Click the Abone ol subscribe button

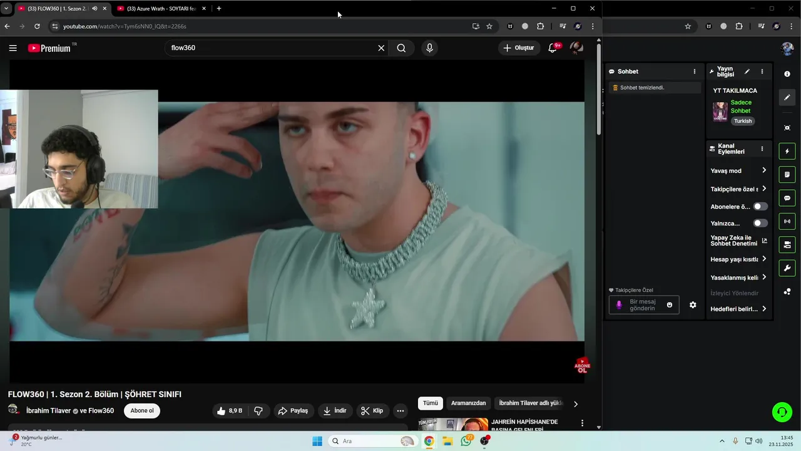point(142,411)
